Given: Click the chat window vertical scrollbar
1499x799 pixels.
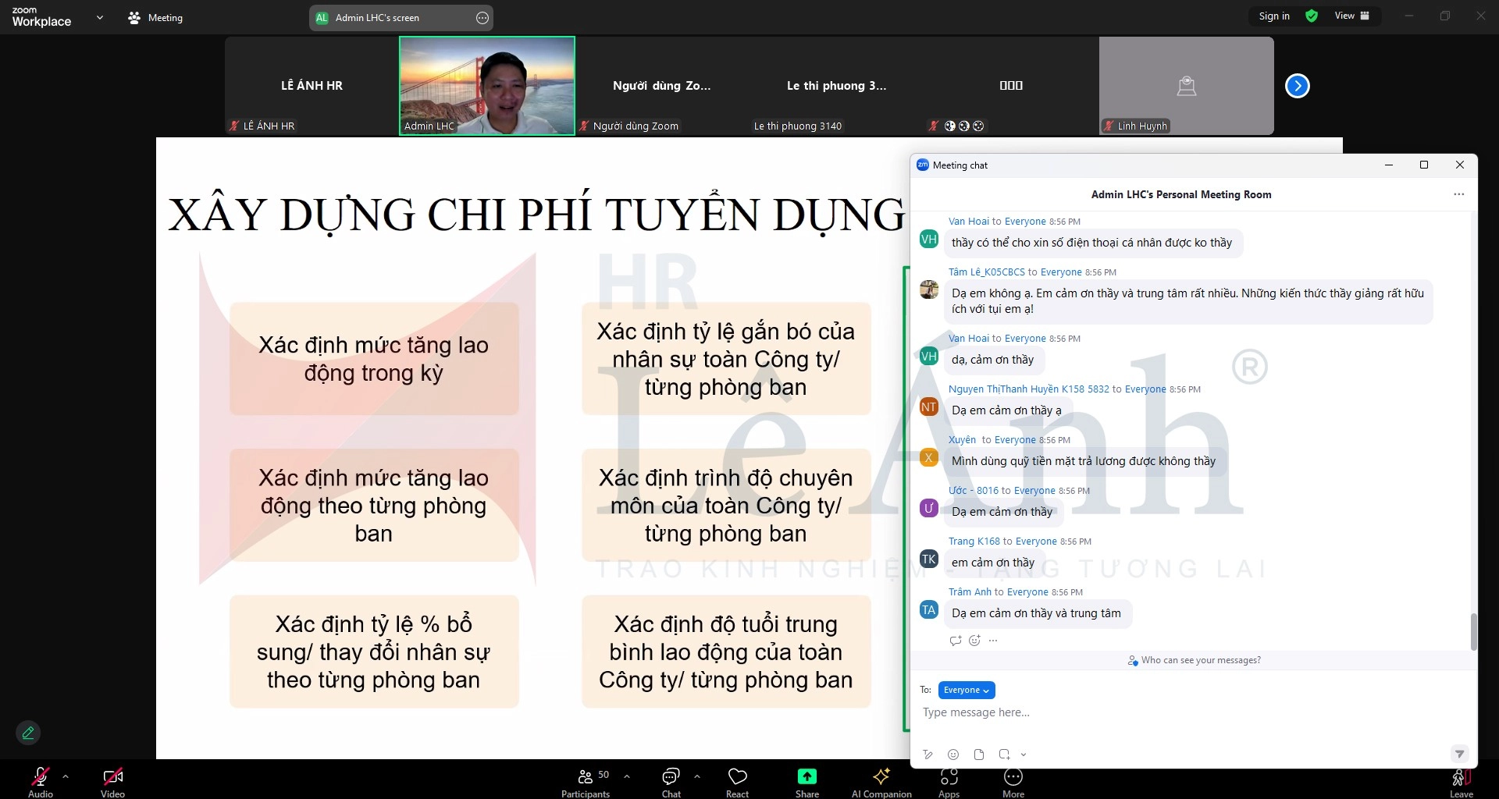Looking at the screenshot, I should 1473,631.
